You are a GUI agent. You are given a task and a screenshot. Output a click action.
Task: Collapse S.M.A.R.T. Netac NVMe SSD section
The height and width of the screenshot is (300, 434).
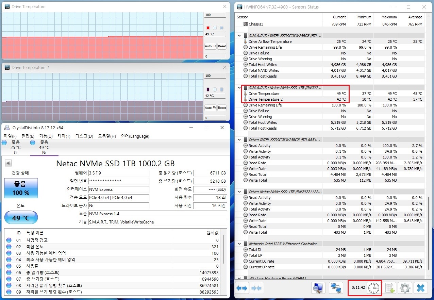coord(239,88)
